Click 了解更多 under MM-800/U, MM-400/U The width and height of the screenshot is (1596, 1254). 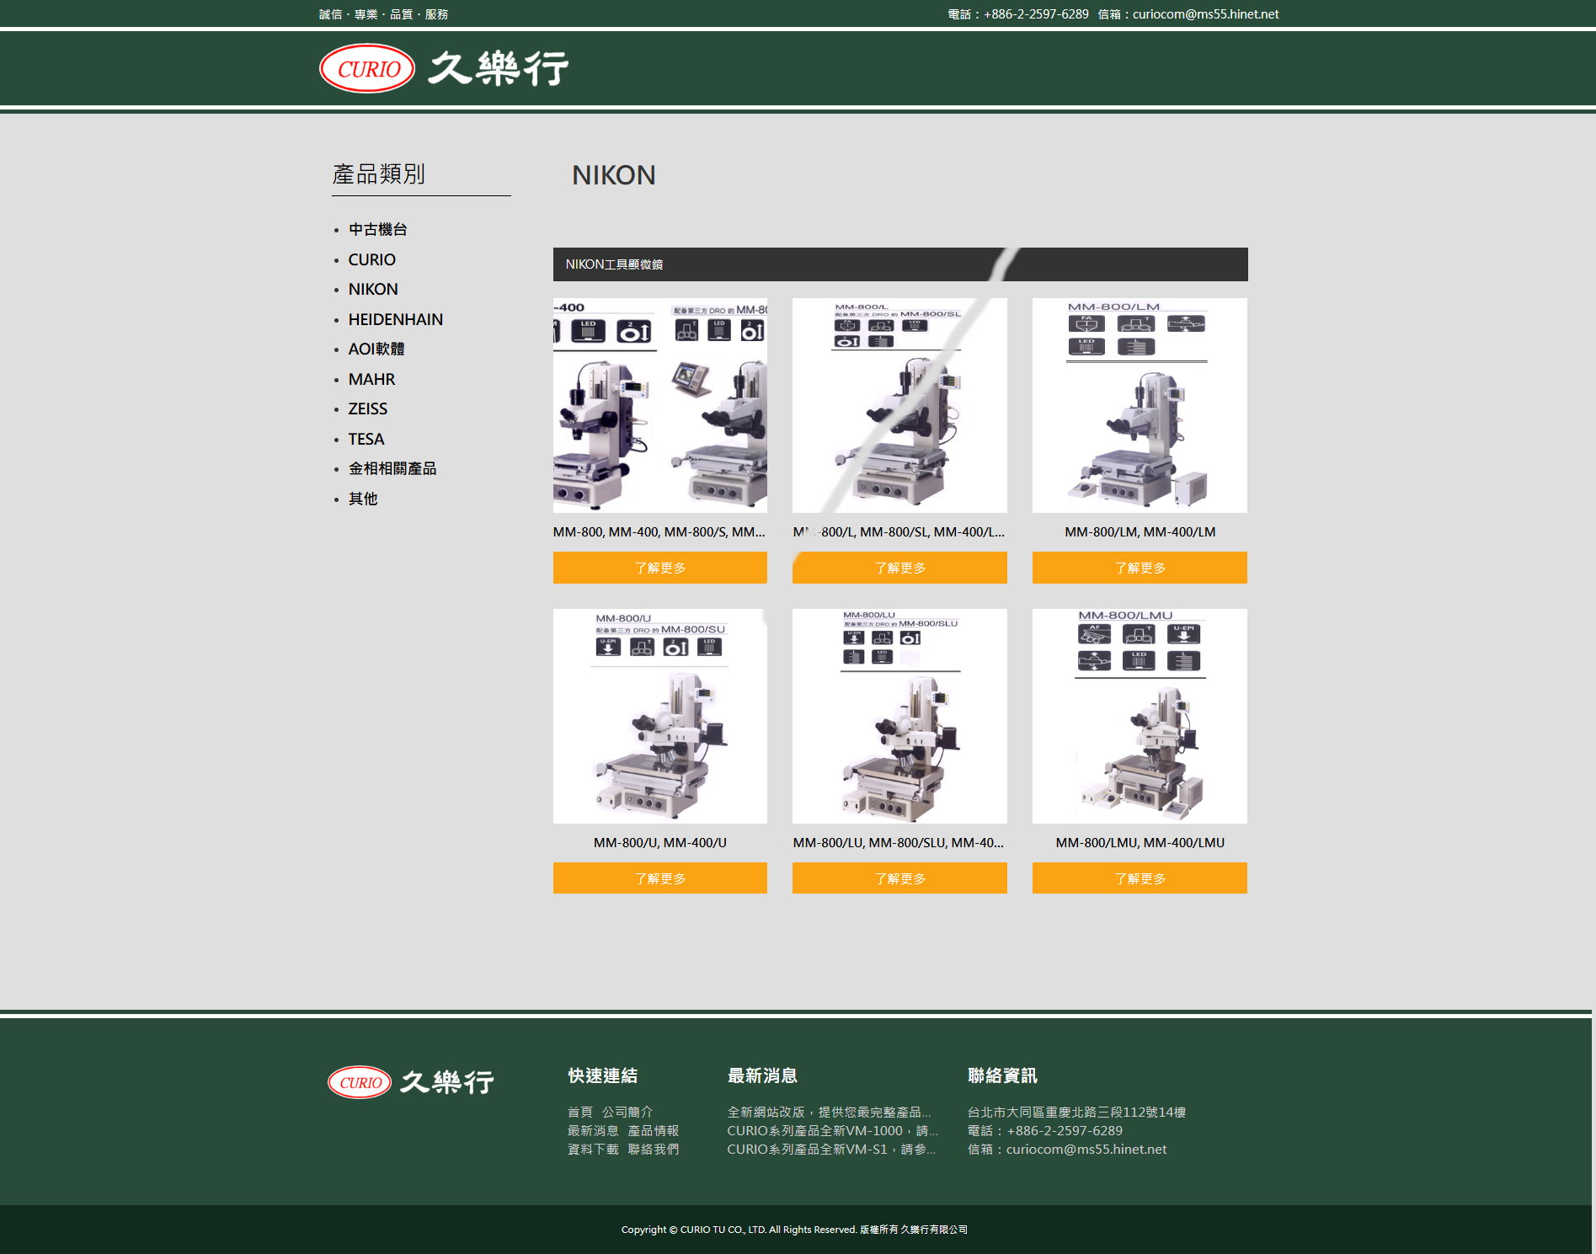coord(659,878)
